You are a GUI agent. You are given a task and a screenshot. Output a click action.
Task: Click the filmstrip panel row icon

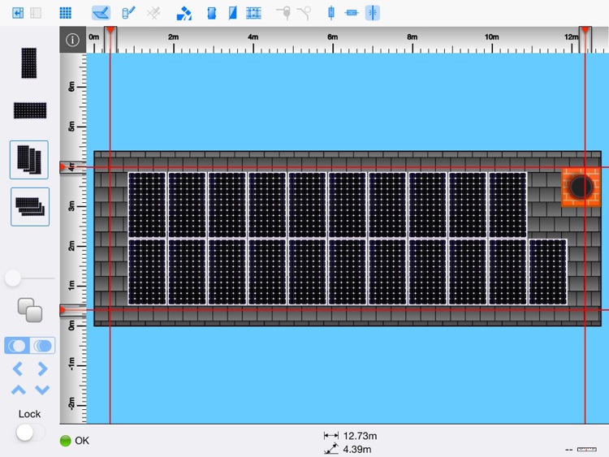click(254, 13)
